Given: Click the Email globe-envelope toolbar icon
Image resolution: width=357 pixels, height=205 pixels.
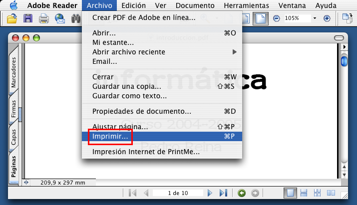Looking at the screenshot, I should [60, 18].
